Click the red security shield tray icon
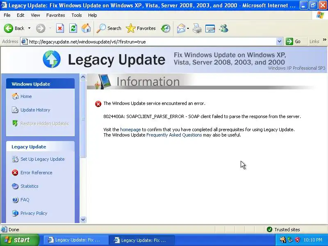The width and height of the screenshot is (328, 246). tap(297, 240)
